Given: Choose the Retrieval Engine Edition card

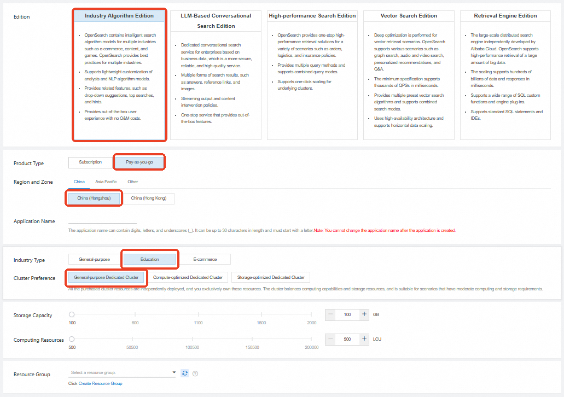Looking at the screenshot, I should click(505, 75).
